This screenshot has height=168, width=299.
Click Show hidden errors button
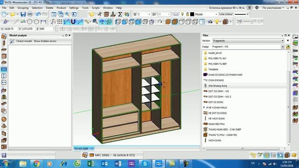pos(45,41)
